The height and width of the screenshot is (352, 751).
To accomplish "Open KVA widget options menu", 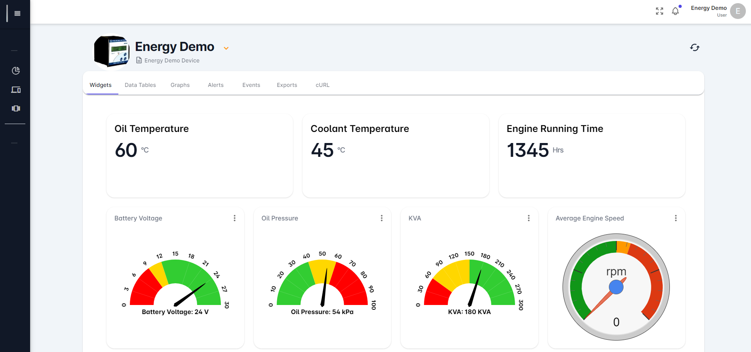I will point(529,218).
